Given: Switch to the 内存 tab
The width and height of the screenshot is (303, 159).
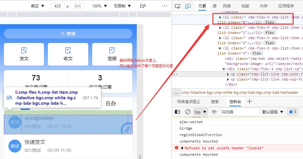Looking at the screenshot, I should (x=264, y=6).
